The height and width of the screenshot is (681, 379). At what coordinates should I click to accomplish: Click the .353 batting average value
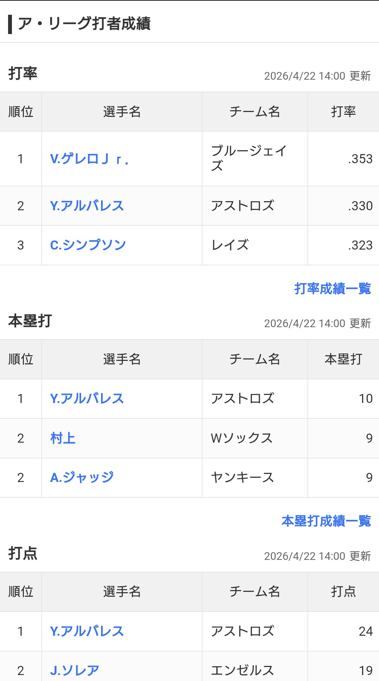[360, 159]
